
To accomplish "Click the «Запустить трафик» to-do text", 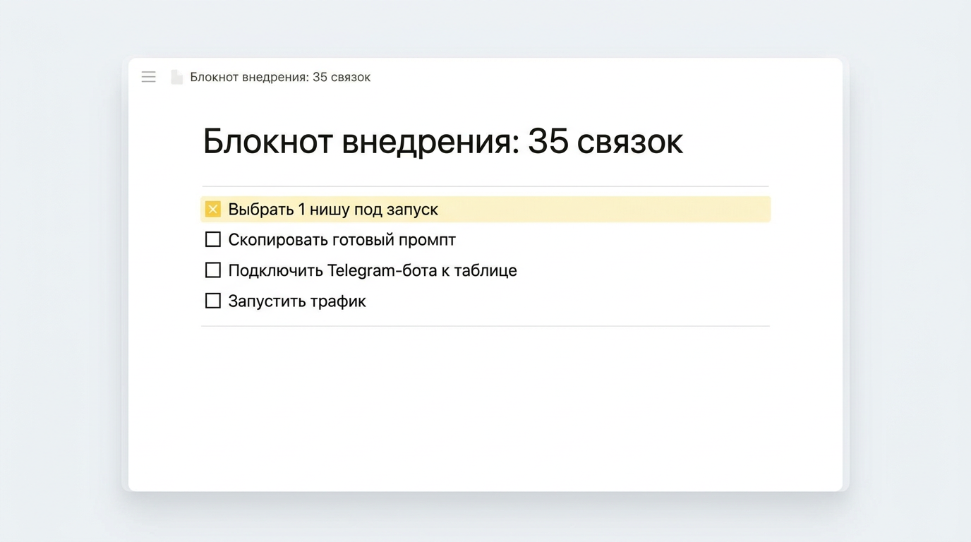I will pos(297,301).
